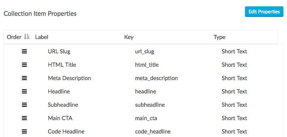Select the html_title key cell

[x=147, y=65]
